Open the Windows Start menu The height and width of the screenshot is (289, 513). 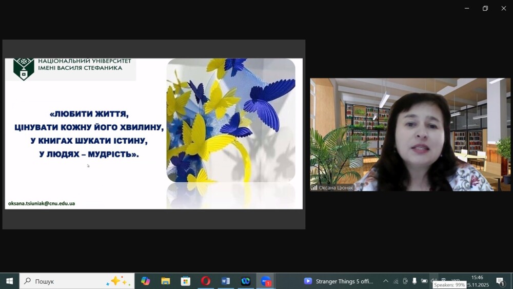coord(9,281)
